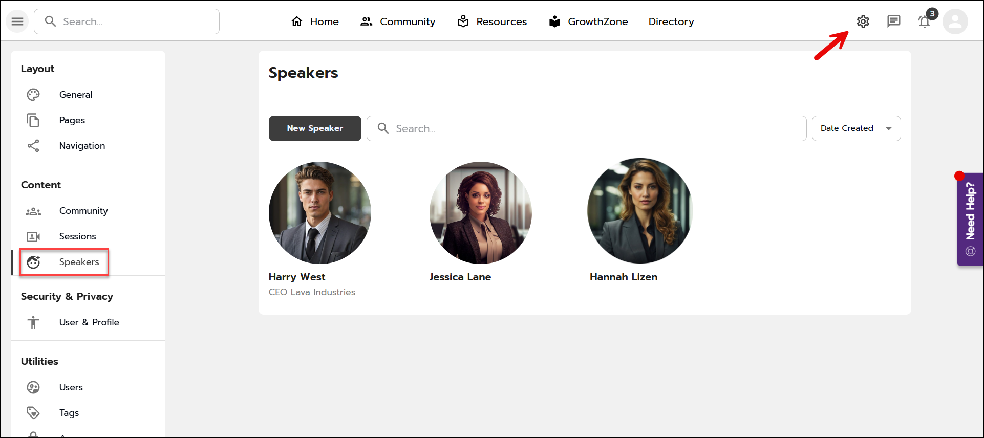Image resolution: width=984 pixels, height=438 pixels.
Task: Click the hamburger menu icon
Action: [x=17, y=21]
